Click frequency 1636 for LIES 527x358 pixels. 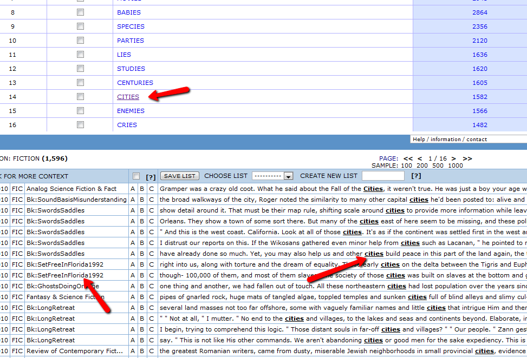point(480,55)
